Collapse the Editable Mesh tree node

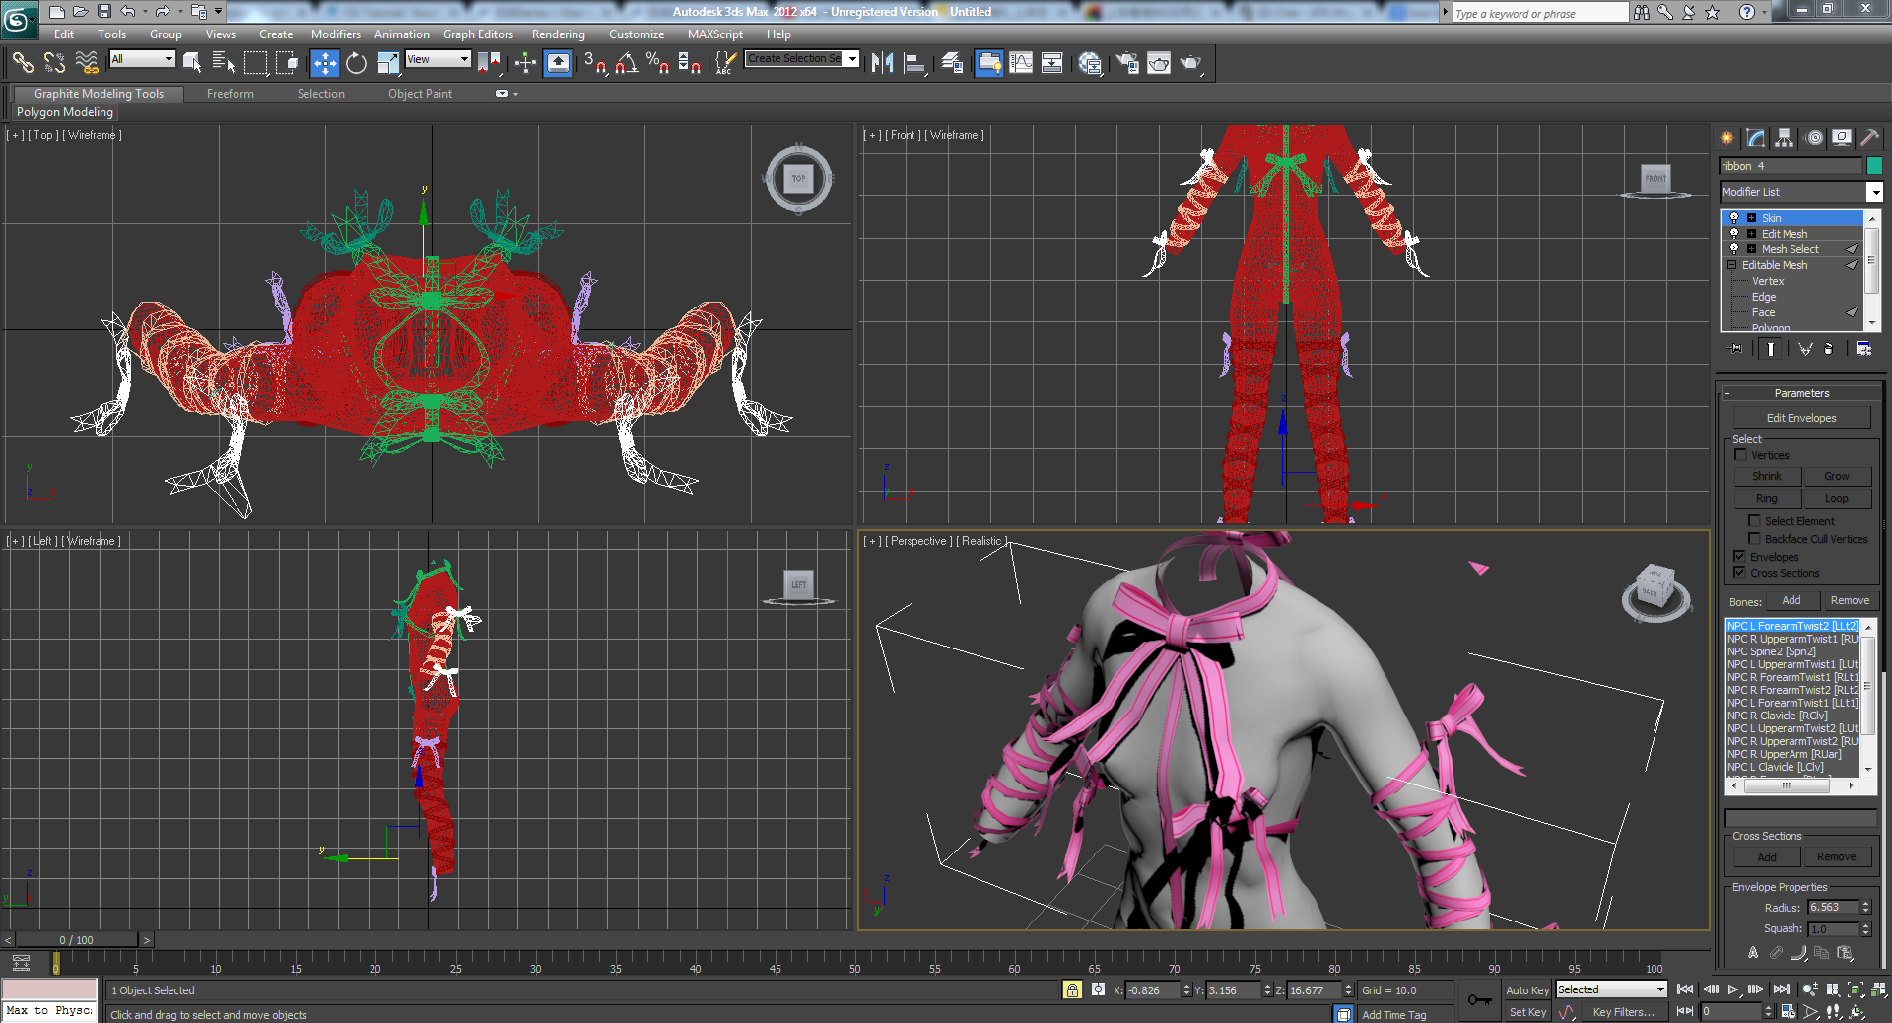click(1732, 265)
